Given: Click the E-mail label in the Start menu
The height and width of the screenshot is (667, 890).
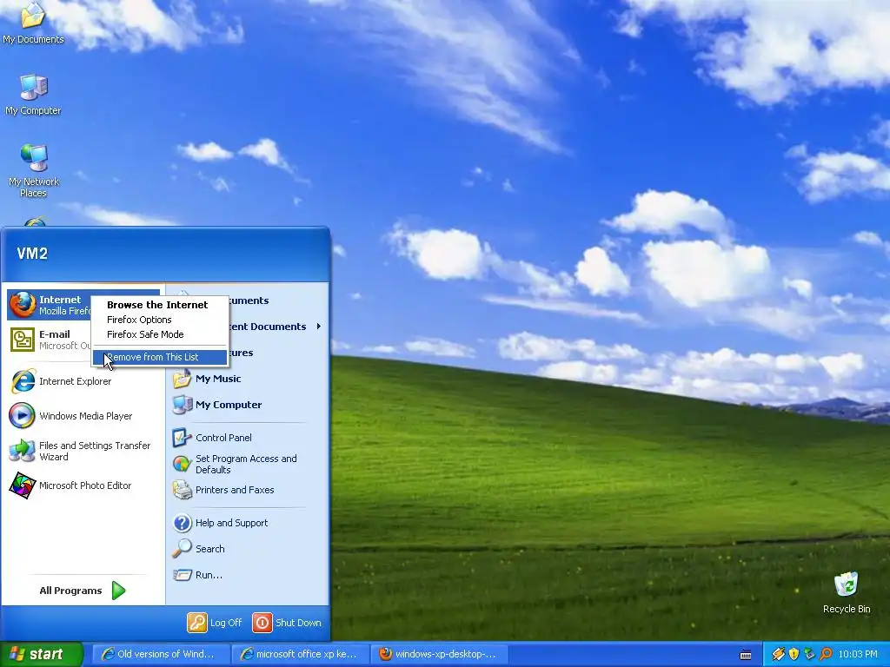Looking at the screenshot, I should click(55, 334).
